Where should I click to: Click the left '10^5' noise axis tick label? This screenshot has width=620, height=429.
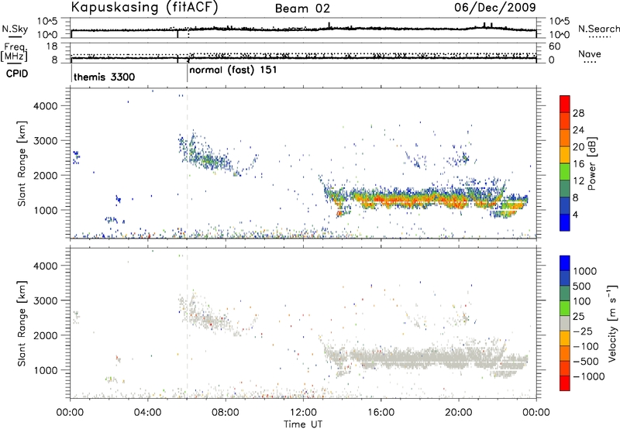pos(47,22)
